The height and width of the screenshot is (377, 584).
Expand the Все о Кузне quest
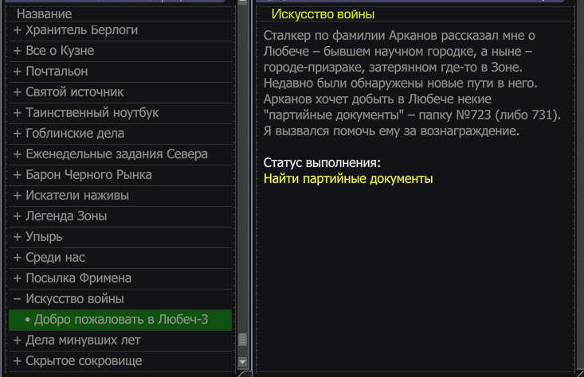pos(18,51)
